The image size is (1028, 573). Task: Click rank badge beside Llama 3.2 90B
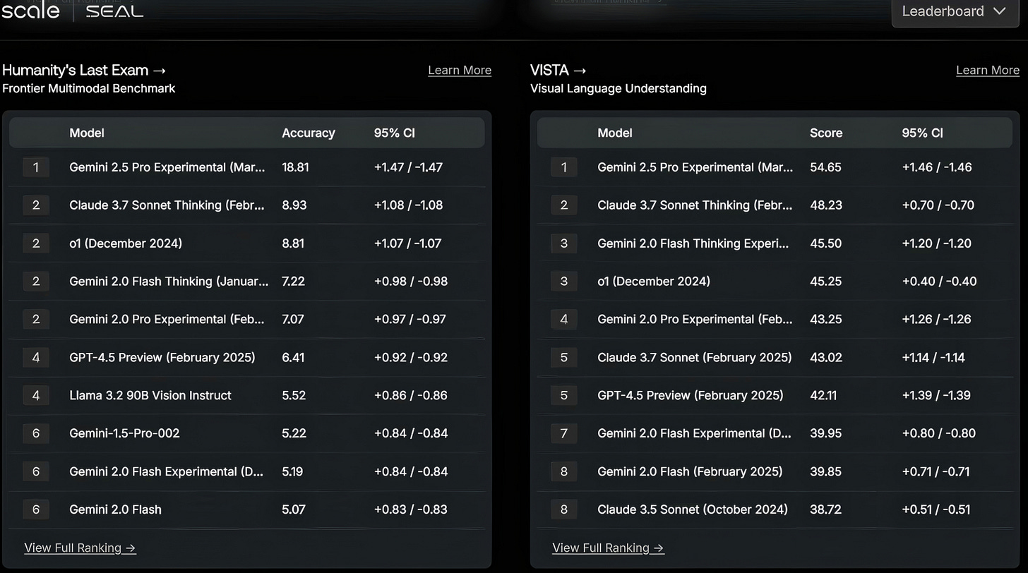point(36,396)
